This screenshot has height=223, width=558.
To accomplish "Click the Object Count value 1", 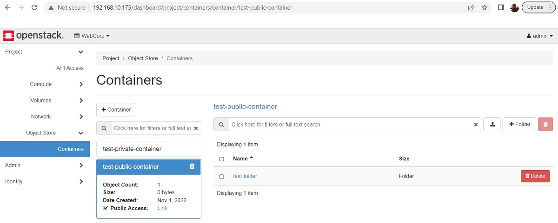I will point(159,185).
